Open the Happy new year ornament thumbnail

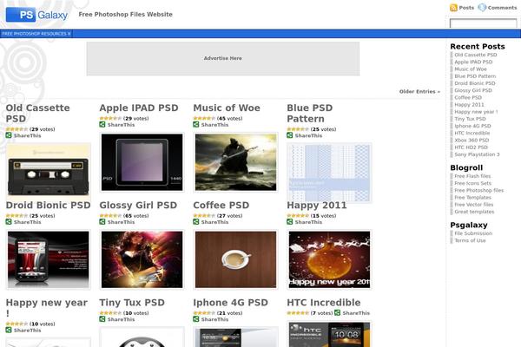click(x=329, y=259)
